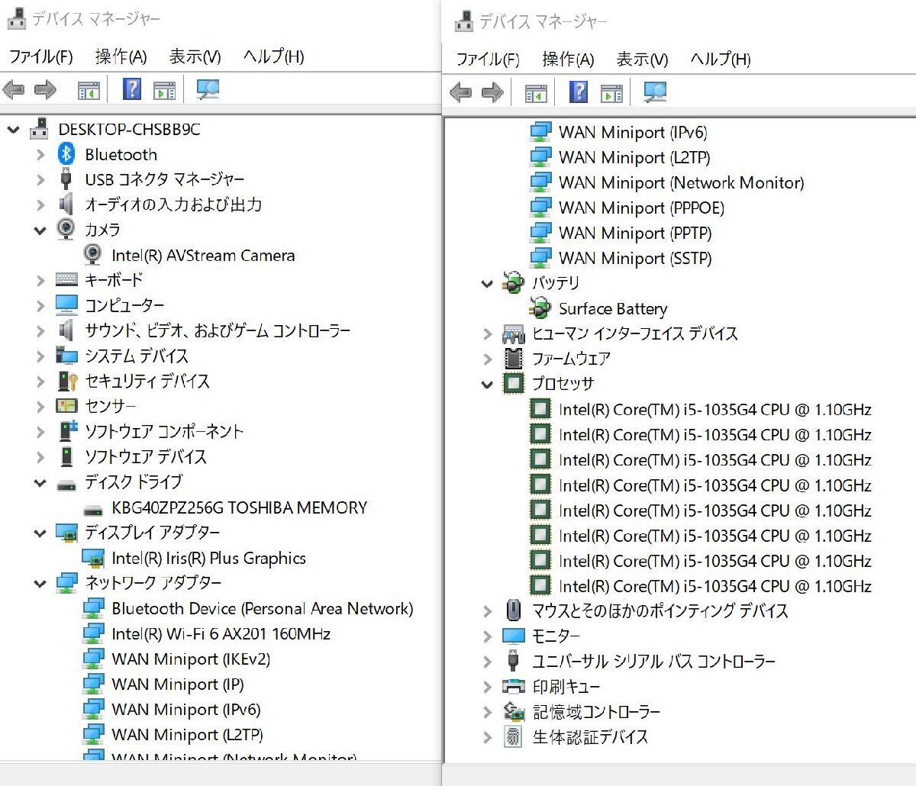916x786 pixels.
Task: Click scan for hardware changes monitor icon in left window
Action: (208, 90)
